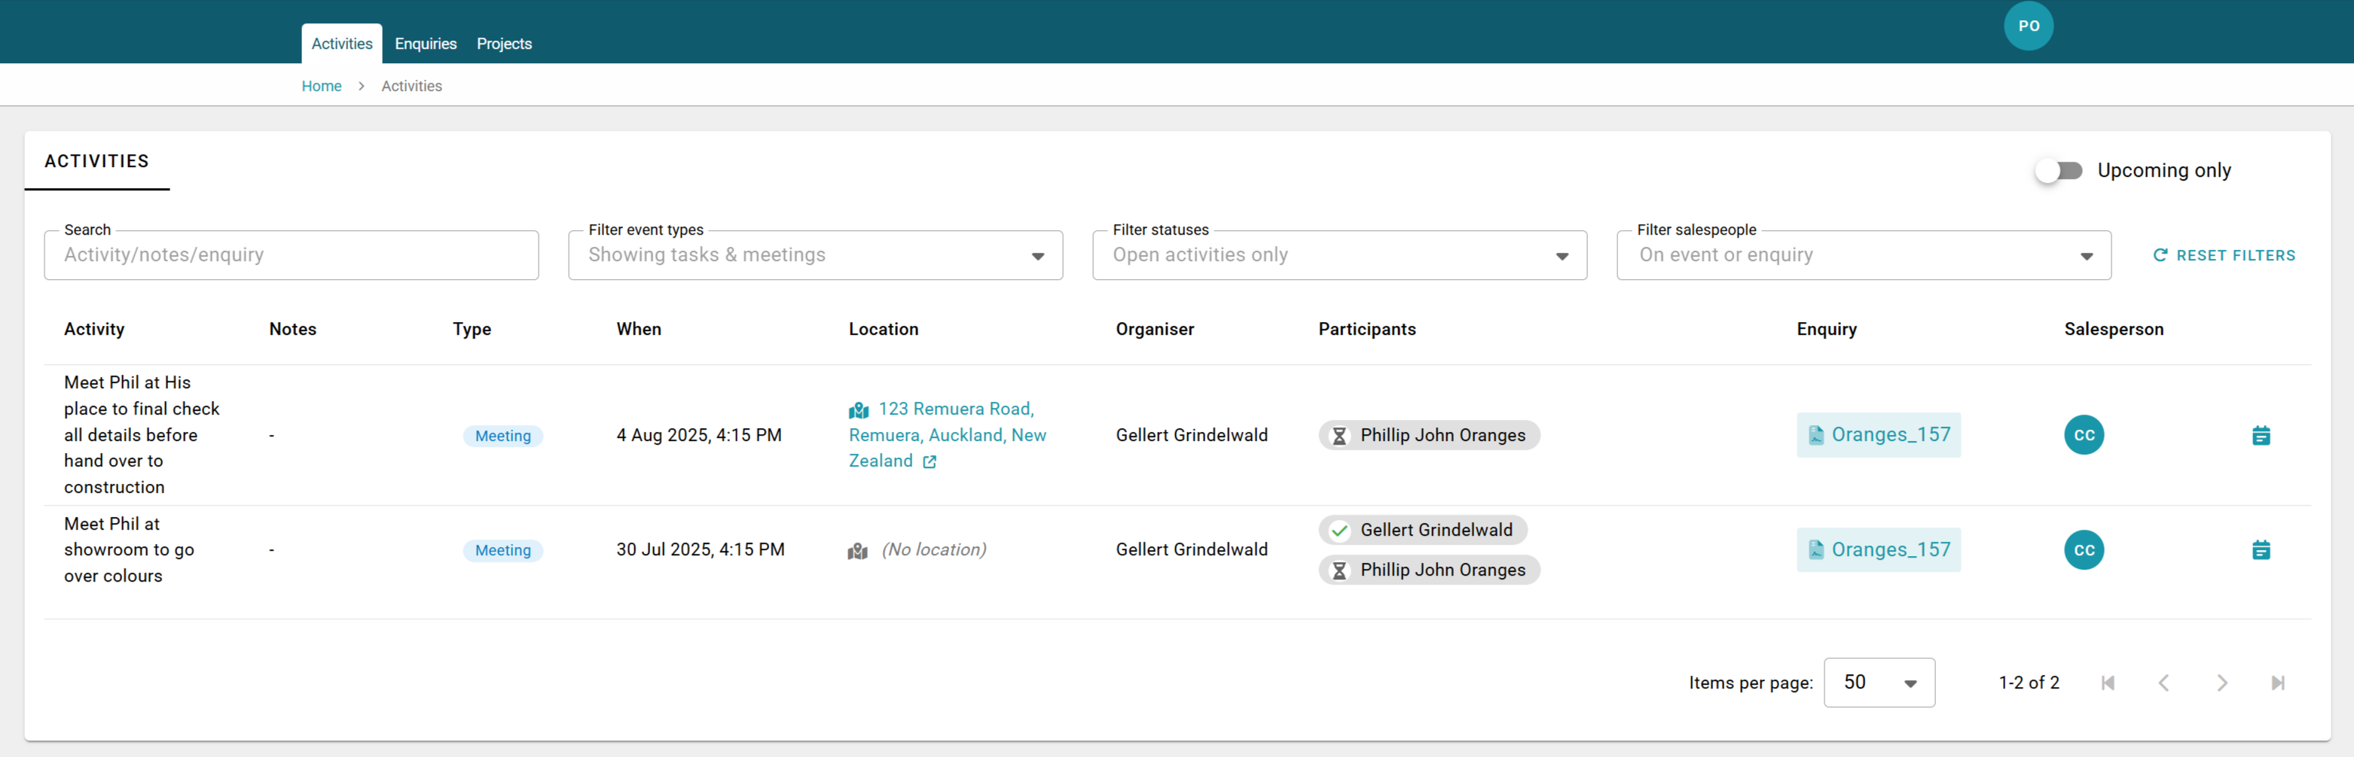The height and width of the screenshot is (757, 2354).
Task: Follow the Home breadcrumb link
Action: (x=322, y=86)
